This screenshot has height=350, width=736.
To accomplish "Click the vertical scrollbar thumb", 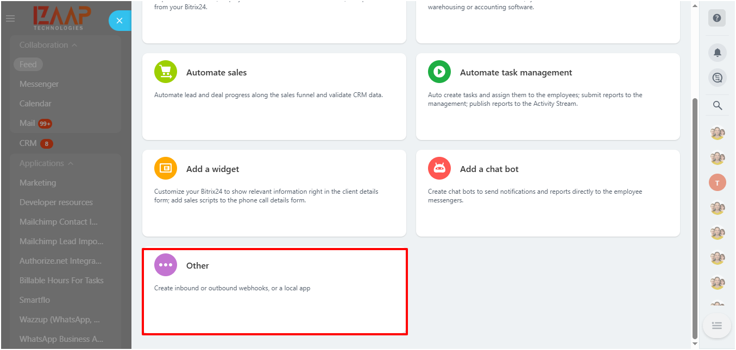I will click(695, 217).
